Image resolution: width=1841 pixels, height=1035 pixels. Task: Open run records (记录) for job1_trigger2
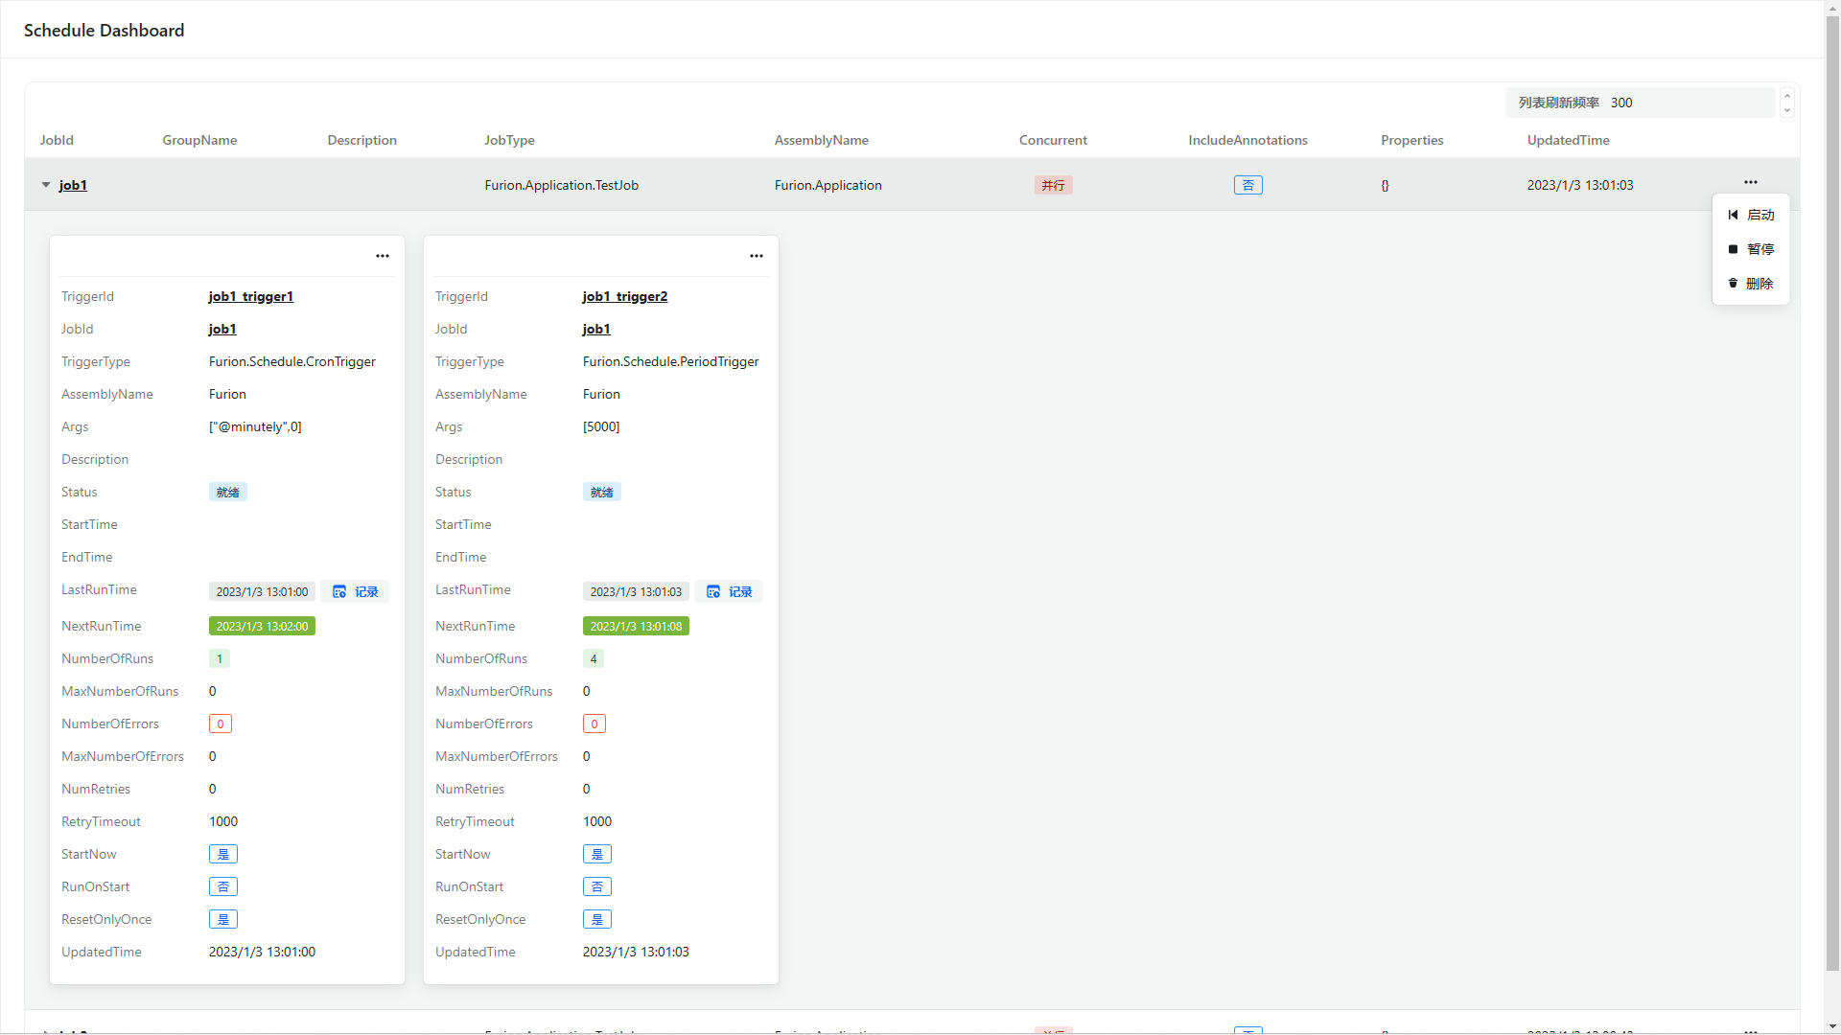(x=729, y=591)
